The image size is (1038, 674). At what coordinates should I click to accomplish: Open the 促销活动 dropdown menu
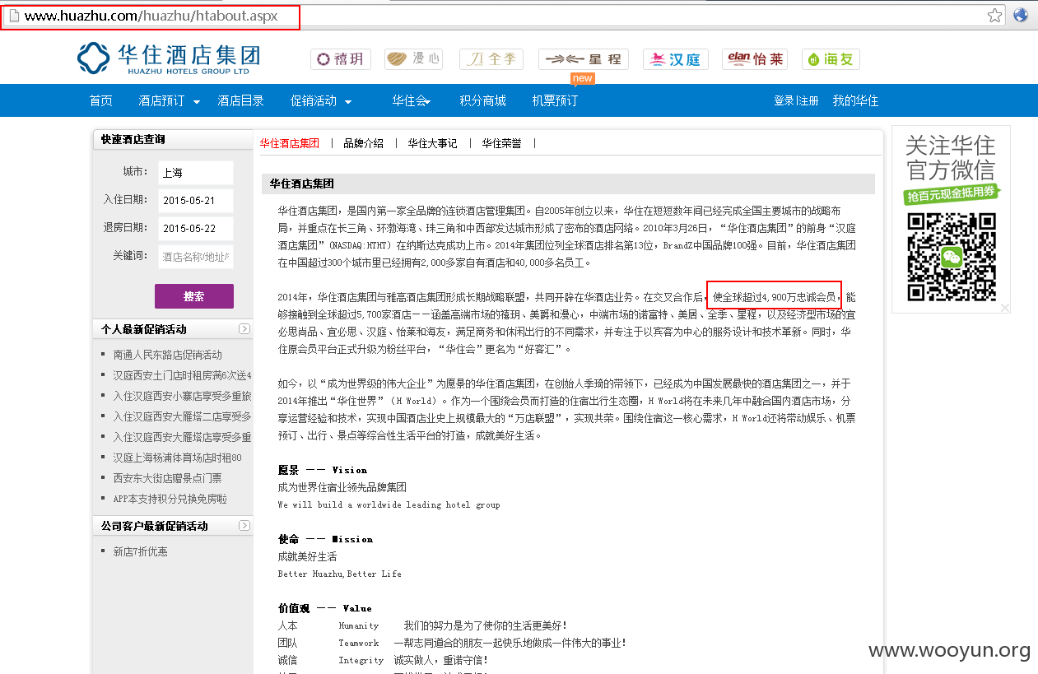click(322, 100)
